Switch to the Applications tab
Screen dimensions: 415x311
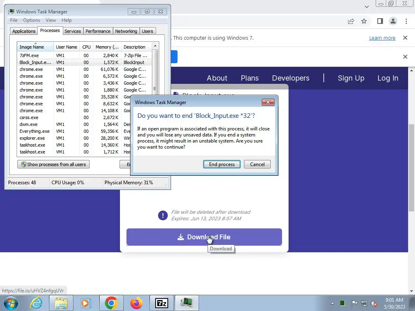[24, 31]
